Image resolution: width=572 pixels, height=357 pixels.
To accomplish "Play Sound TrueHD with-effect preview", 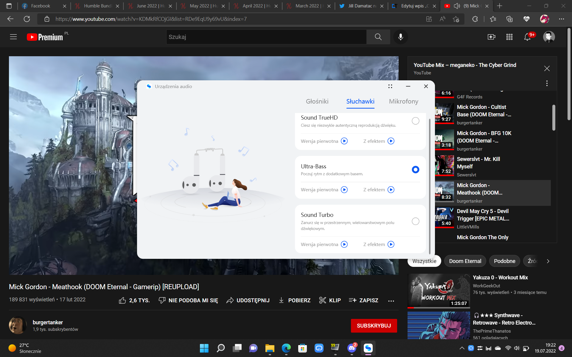I will (x=391, y=141).
